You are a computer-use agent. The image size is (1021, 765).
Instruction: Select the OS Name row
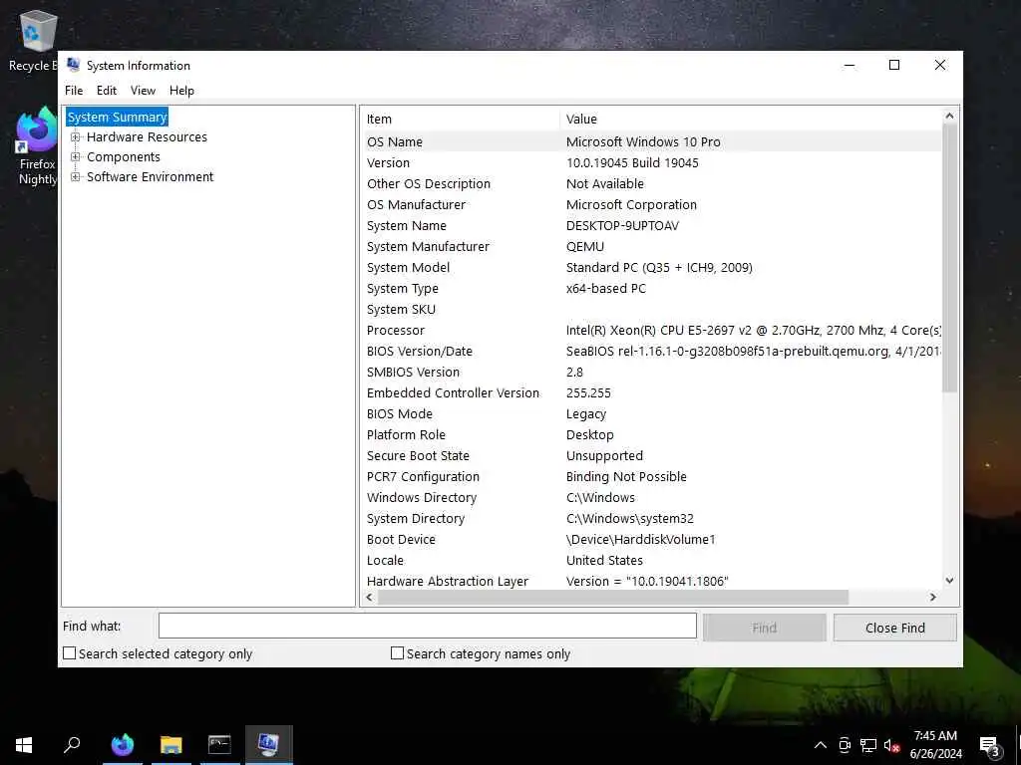(x=651, y=141)
